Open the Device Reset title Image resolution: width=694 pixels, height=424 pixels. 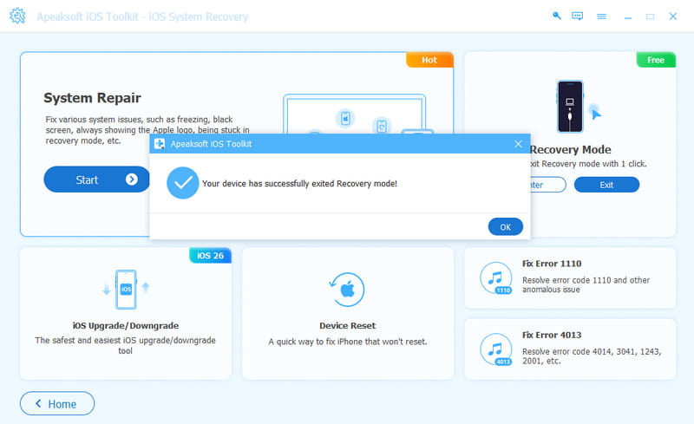point(348,325)
